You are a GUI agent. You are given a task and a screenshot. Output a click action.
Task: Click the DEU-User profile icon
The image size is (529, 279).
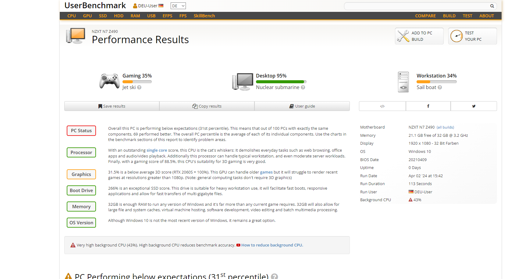pyautogui.click(x=135, y=6)
